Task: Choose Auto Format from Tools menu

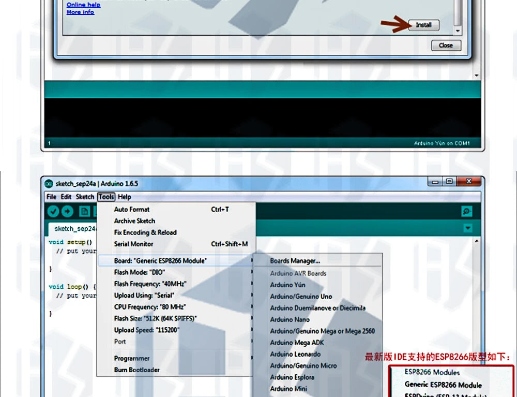Action: tap(176, 209)
